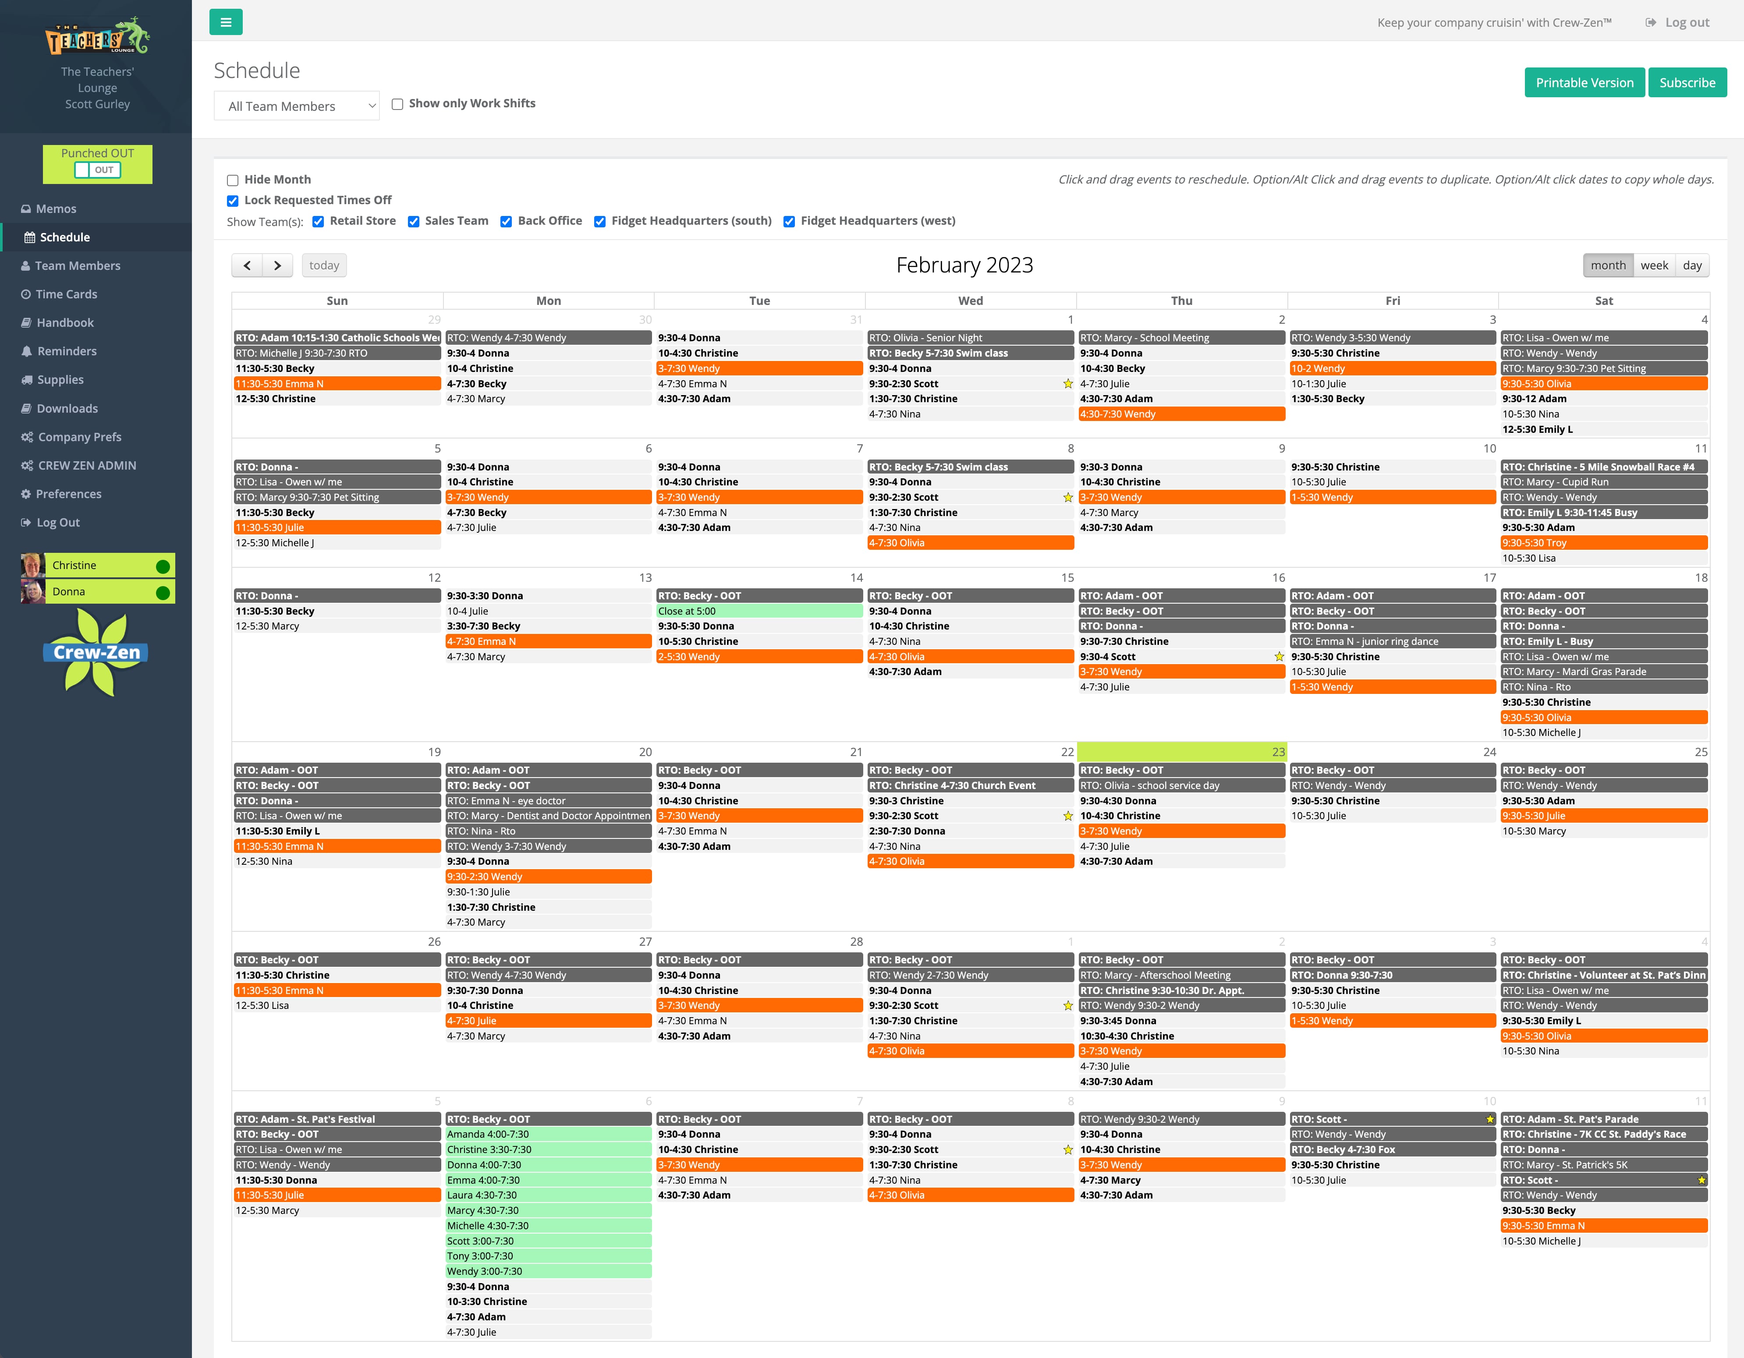Click the Supplies truck icon

pos(26,380)
